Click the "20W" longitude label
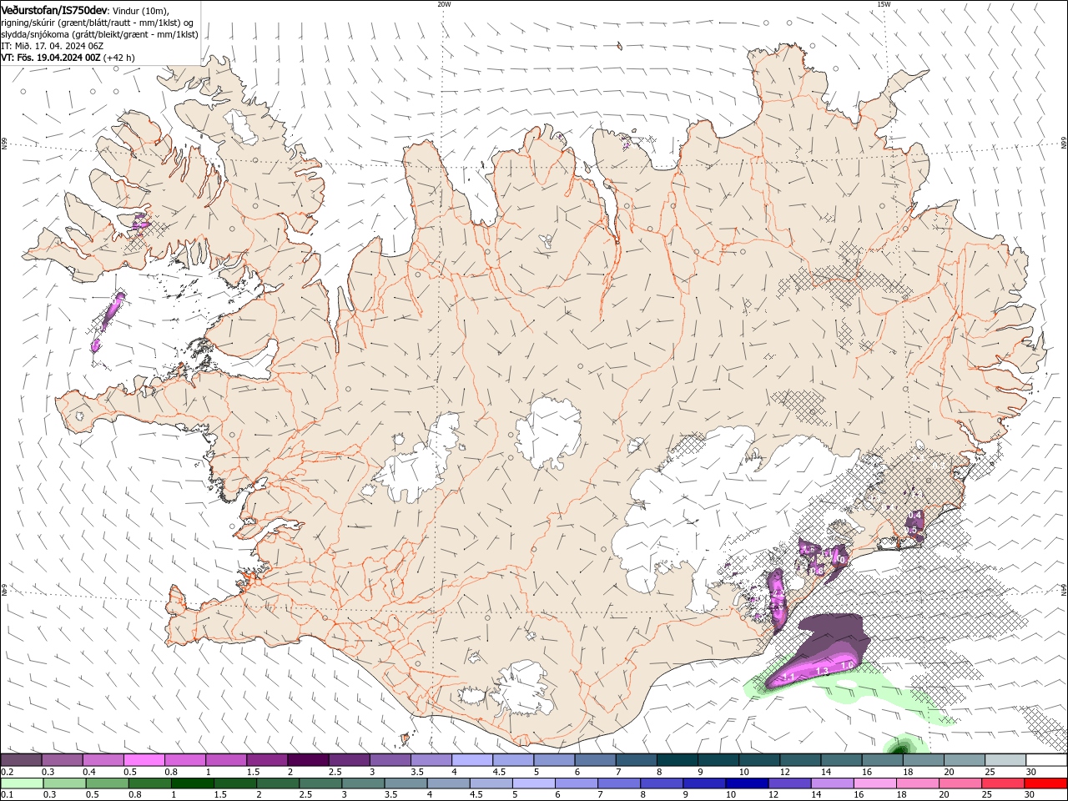1068x801 pixels. pyautogui.click(x=444, y=4)
